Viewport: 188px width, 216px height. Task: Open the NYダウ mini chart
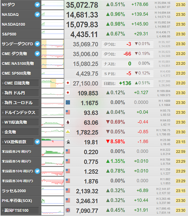53,5
